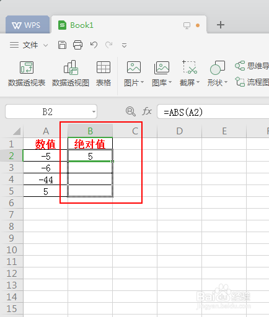Select row 10 header
The image size is (269, 317).
(11, 250)
